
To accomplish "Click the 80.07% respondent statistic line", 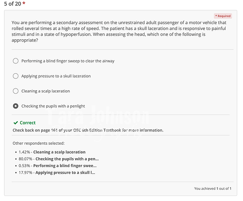I will (x=59, y=159).
